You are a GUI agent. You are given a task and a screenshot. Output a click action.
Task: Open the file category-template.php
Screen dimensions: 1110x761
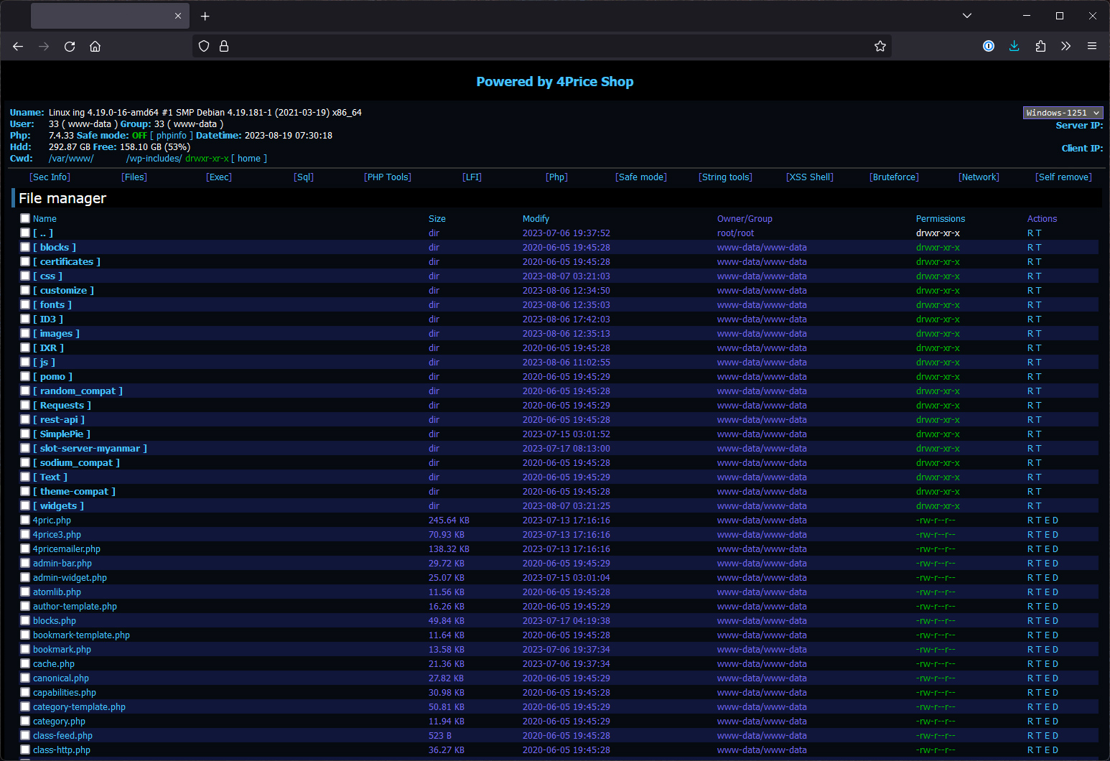pyautogui.click(x=79, y=707)
